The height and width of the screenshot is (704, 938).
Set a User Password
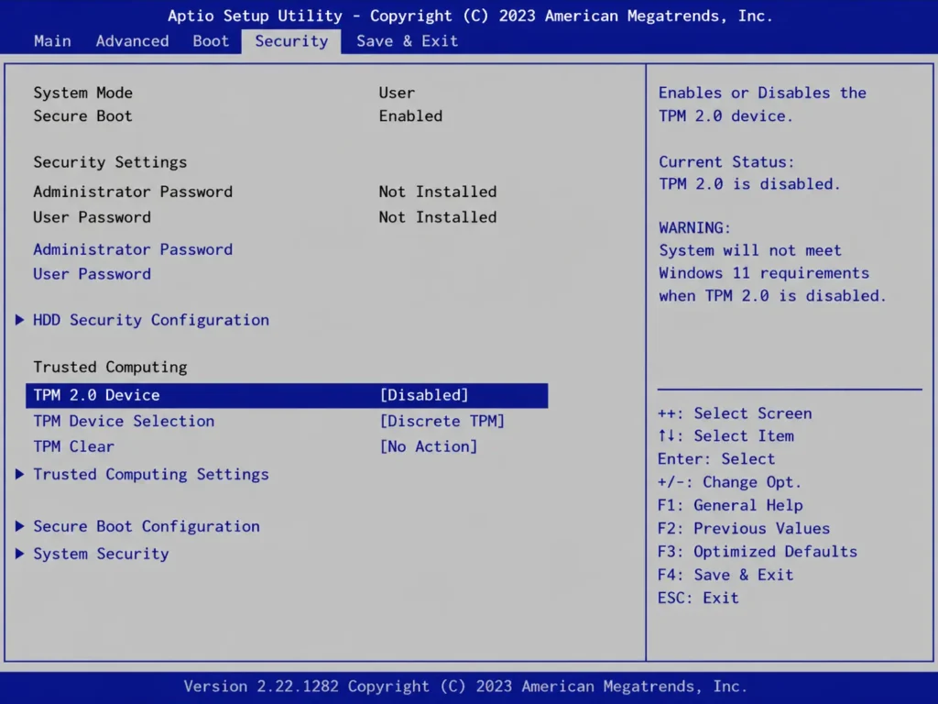tap(92, 273)
